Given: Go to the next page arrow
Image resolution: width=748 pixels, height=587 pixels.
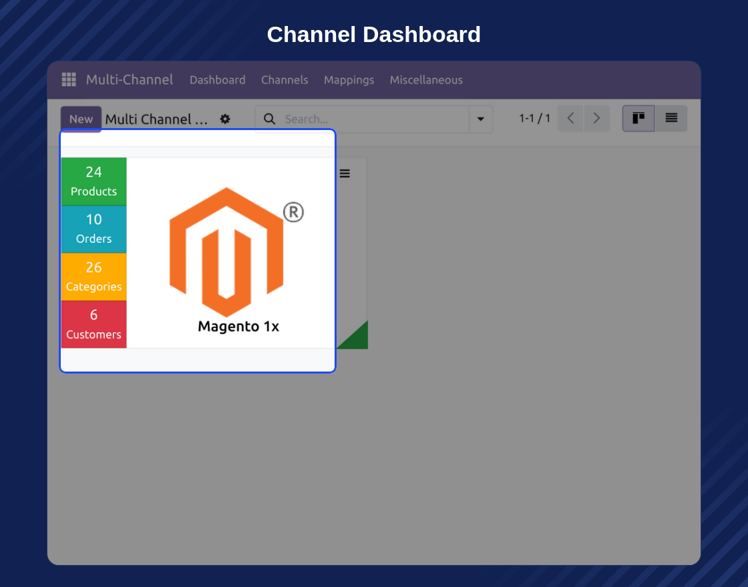Looking at the screenshot, I should (597, 118).
